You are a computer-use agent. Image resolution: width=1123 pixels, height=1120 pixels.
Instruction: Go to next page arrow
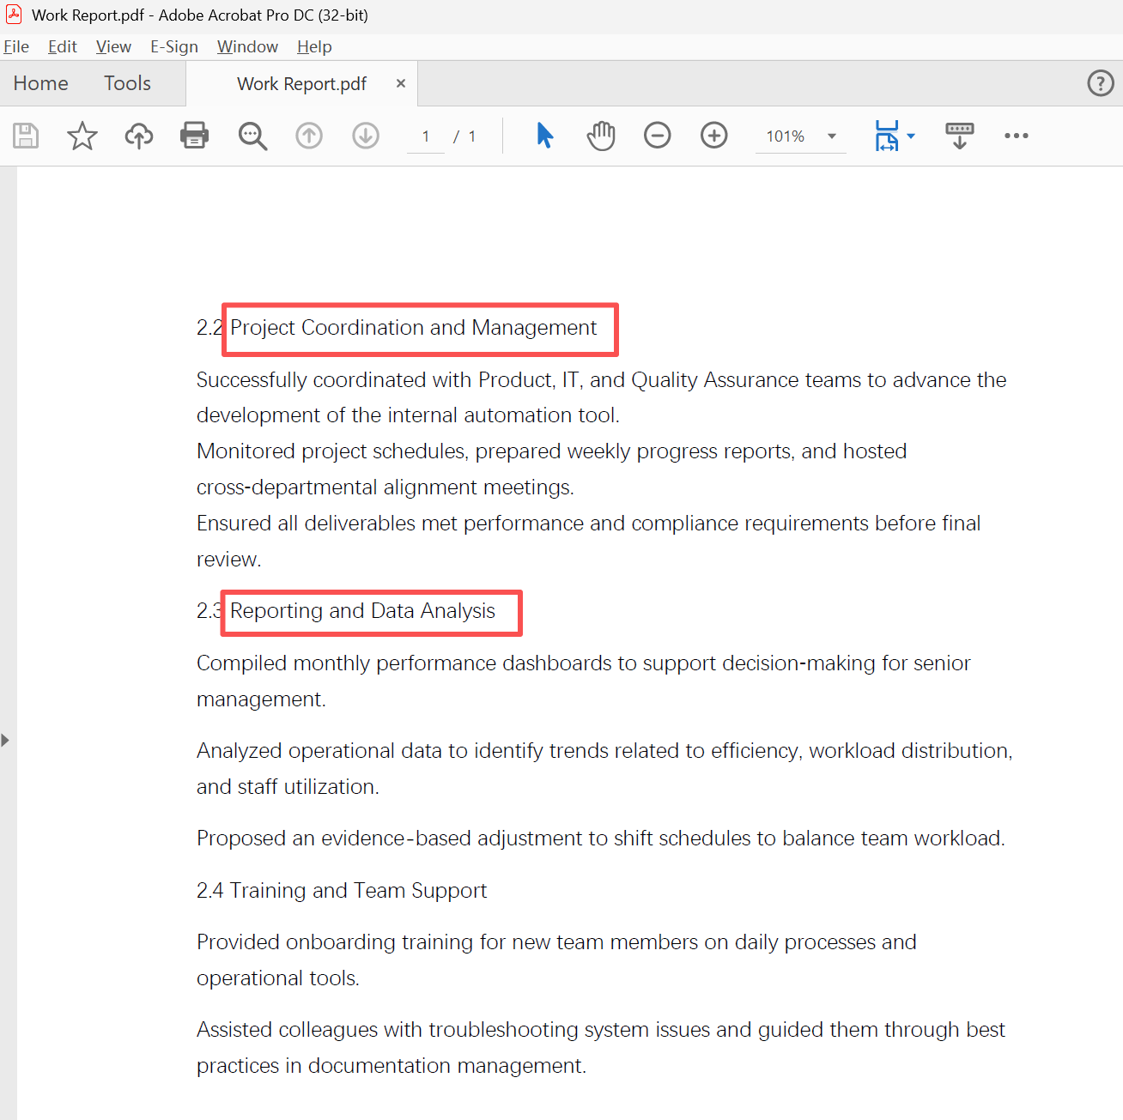(x=366, y=136)
